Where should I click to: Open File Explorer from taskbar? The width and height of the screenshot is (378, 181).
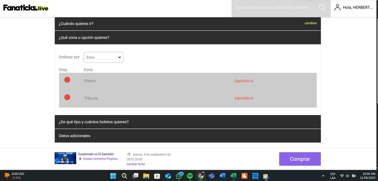(146, 176)
